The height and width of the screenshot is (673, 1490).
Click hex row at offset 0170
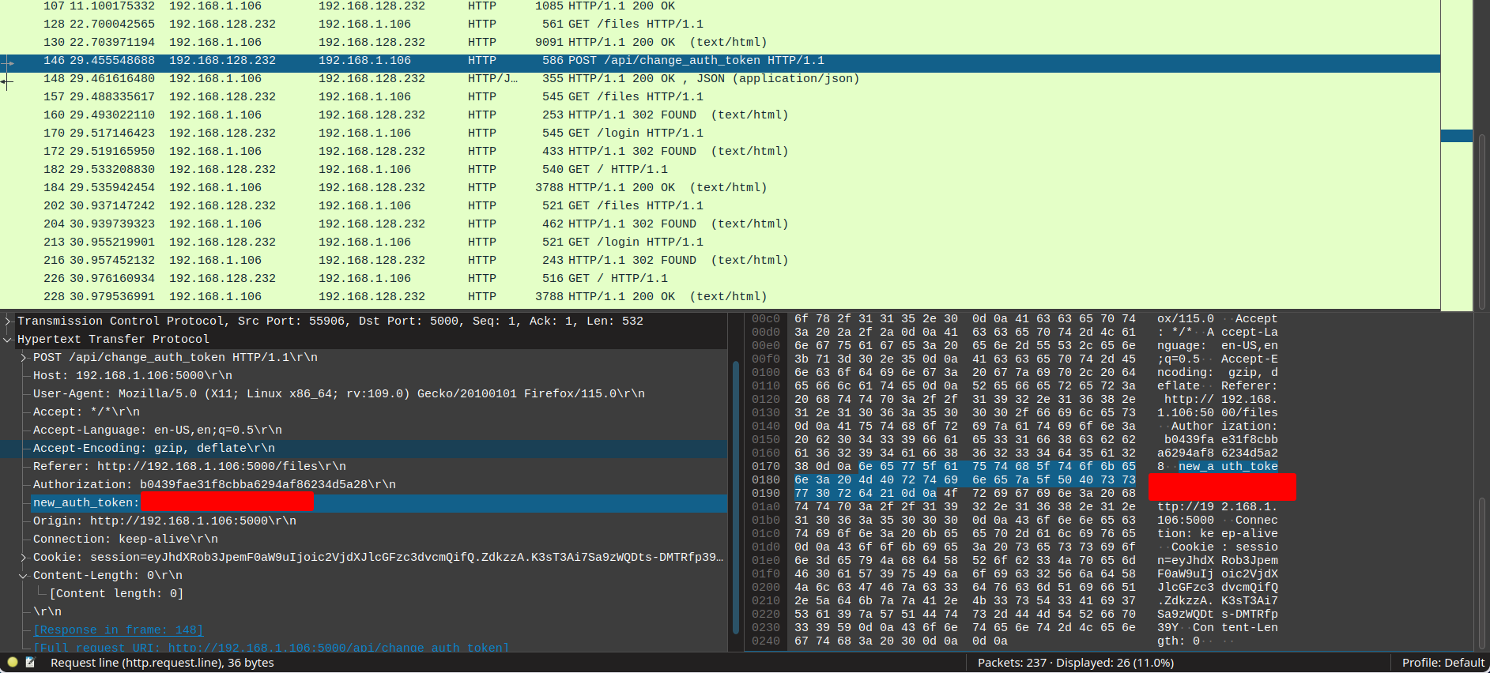pos(964,467)
